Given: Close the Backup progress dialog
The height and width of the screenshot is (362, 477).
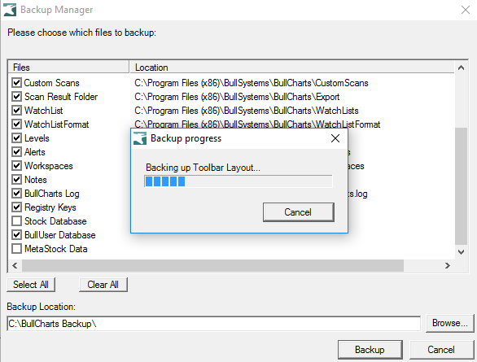Looking at the screenshot, I should [335, 138].
